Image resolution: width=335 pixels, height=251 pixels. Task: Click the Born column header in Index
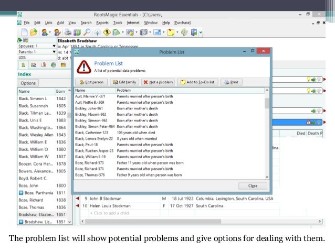pos(61,91)
